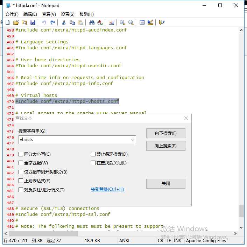Click line '# Secure (SSL/TLS) connections'
247x247 pixels.
[x=57, y=209]
